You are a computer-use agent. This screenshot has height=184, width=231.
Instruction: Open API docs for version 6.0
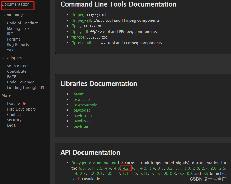tap(82, 168)
